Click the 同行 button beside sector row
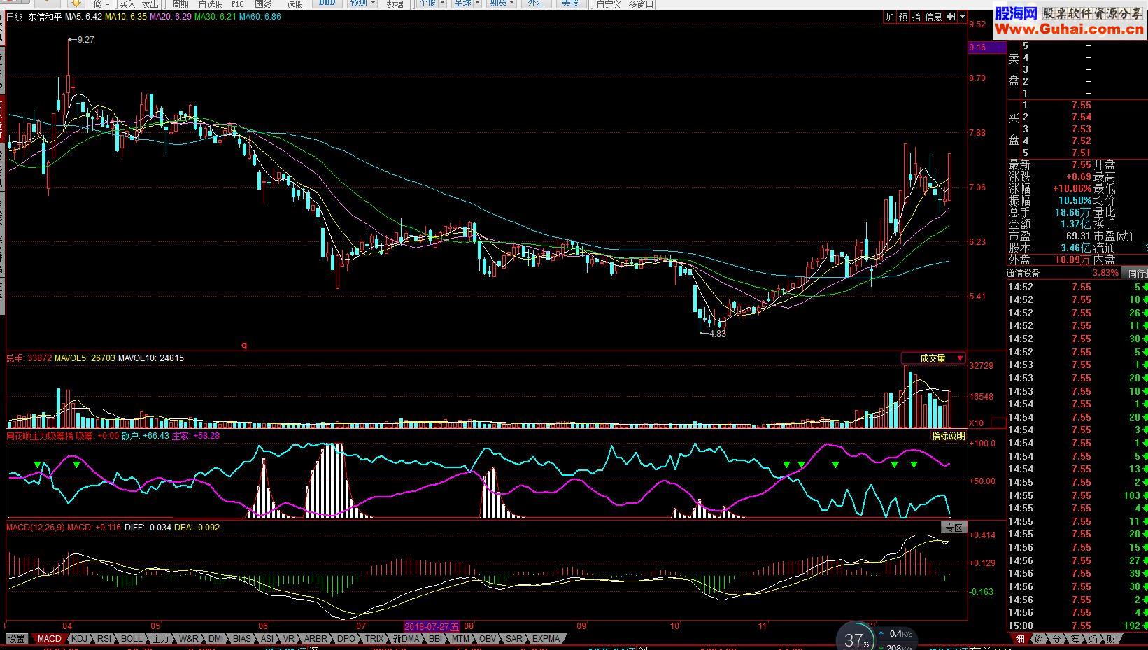 (1135, 273)
